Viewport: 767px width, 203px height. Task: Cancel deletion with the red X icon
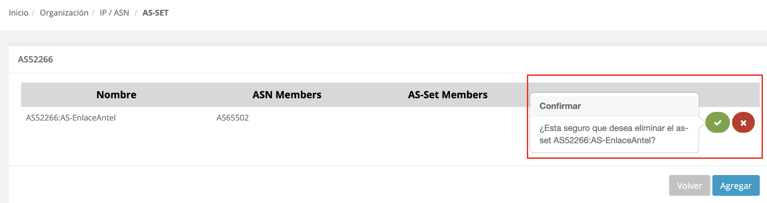coord(743,123)
